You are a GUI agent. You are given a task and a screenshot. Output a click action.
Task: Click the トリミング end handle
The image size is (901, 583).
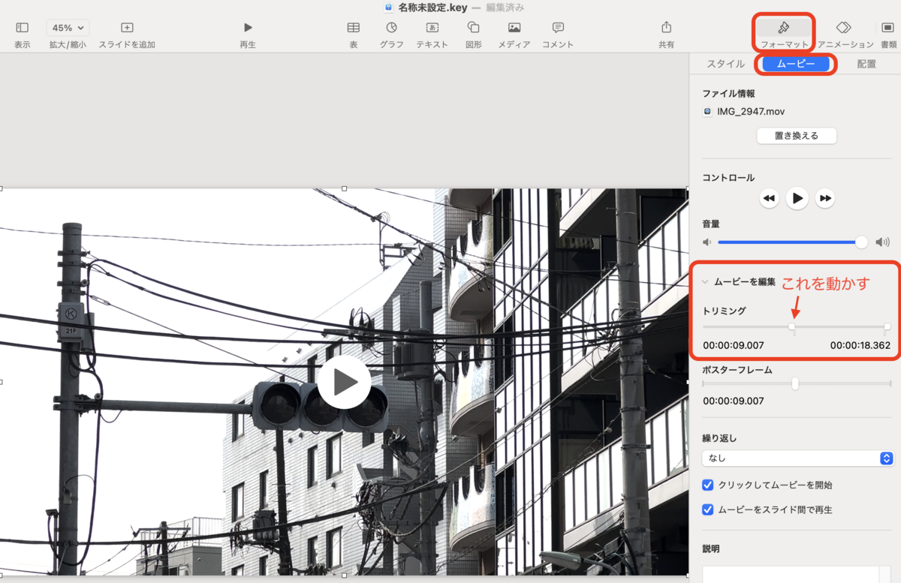(x=887, y=327)
